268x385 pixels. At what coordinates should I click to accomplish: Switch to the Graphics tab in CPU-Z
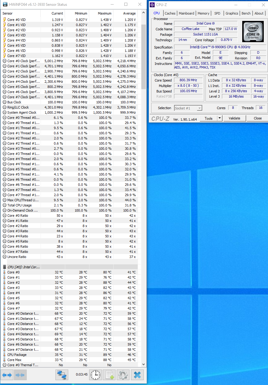point(232,13)
